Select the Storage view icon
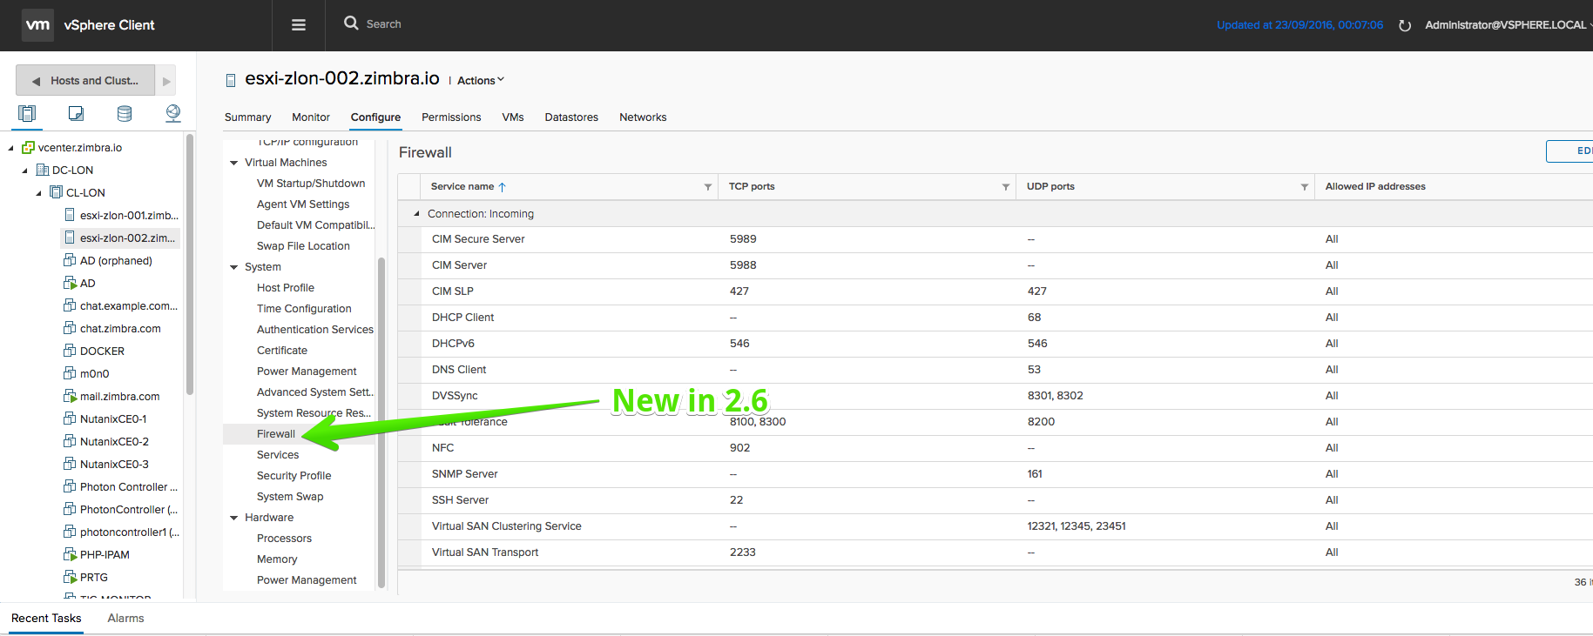This screenshot has height=636, width=1593. 125,113
